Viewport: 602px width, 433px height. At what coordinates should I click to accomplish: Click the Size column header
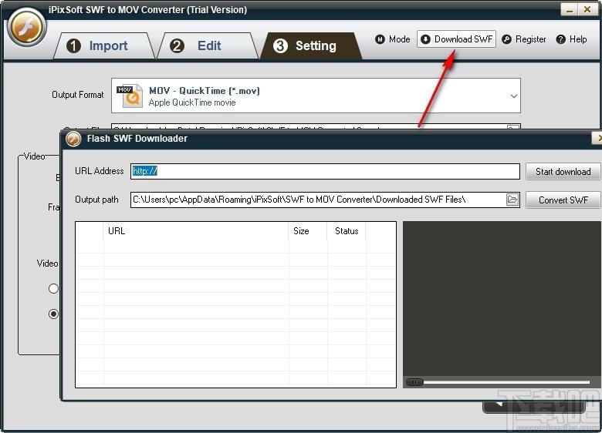point(308,231)
